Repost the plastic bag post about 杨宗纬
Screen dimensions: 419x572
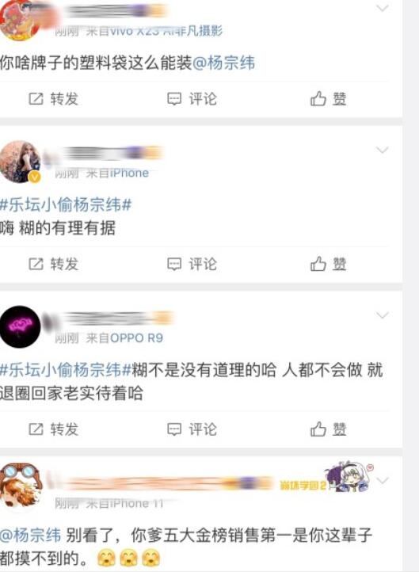[x=54, y=99]
